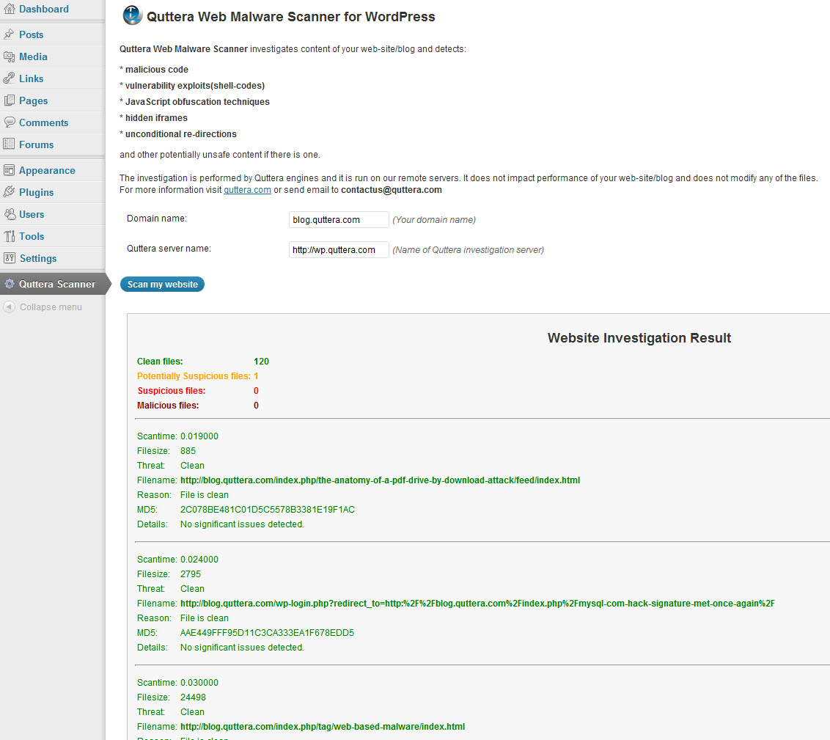
Task: Click the Settings sliders icon
Action: [x=9, y=257]
